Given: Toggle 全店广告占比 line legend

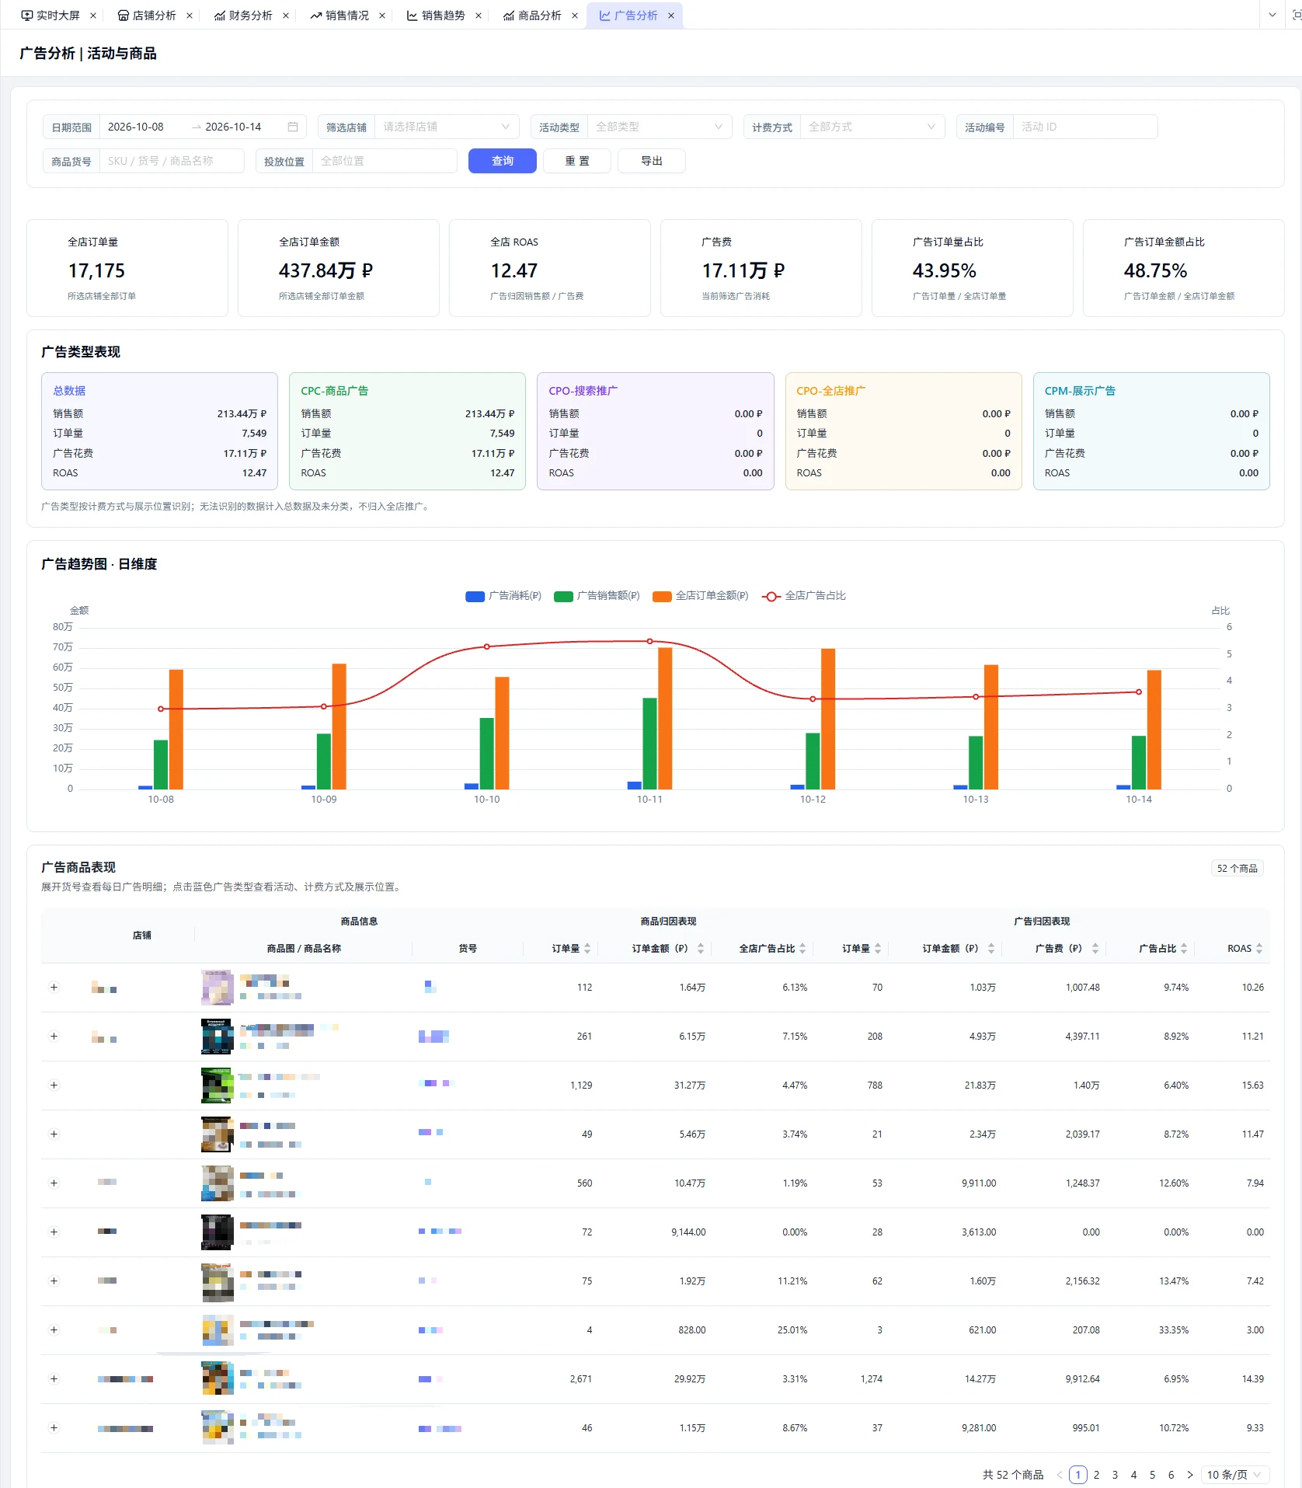Looking at the screenshot, I should pyautogui.click(x=771, y=596).
